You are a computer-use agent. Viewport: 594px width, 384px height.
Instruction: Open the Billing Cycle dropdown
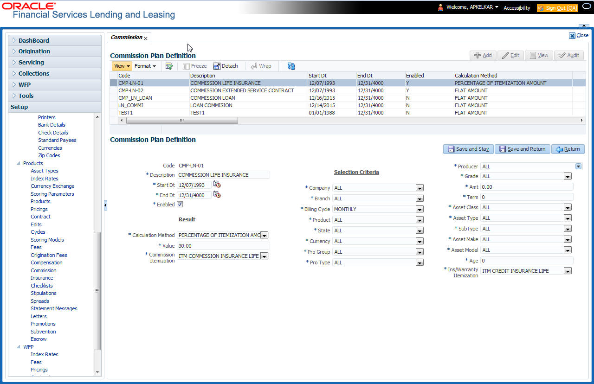tap(420, 209)
